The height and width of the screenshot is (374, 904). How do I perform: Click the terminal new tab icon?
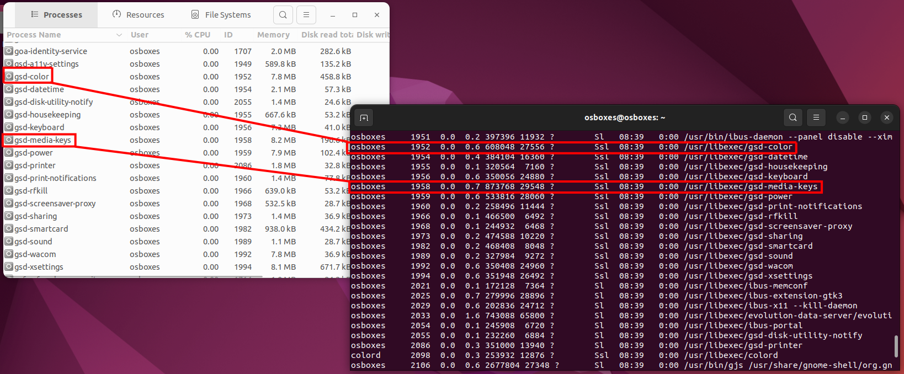(x=364, y=117)
